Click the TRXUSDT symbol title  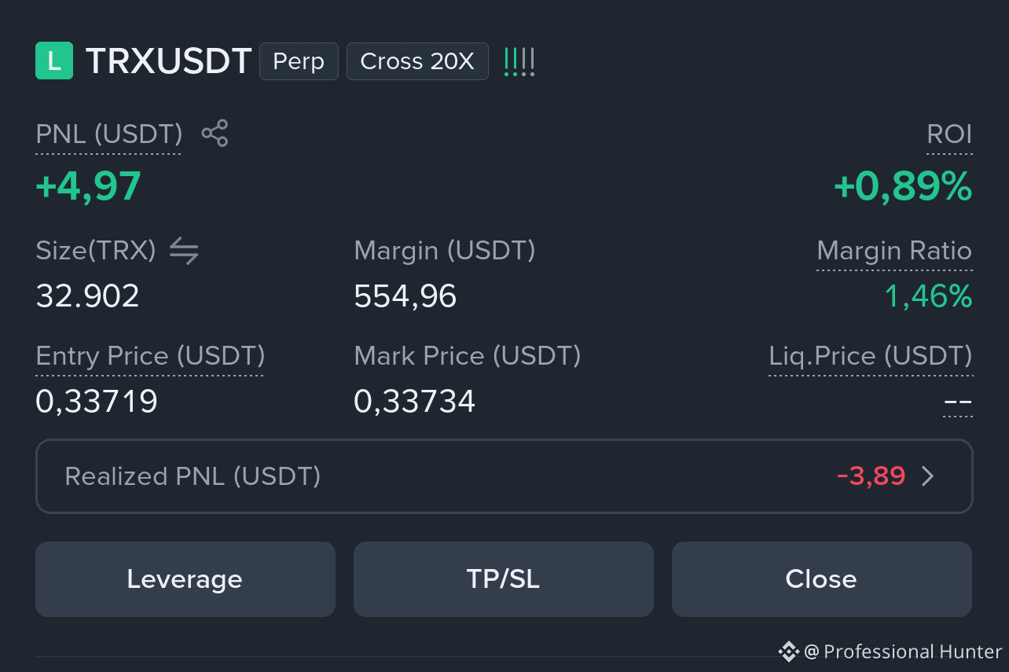[168, 61]
